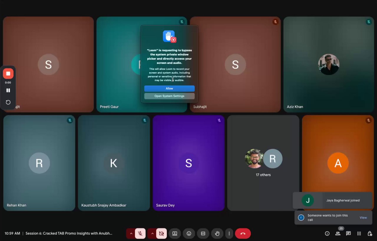Viewport: 377px width, 241px height.
Task: Click the J avatar in joined notification
Action: click(308, 200)
